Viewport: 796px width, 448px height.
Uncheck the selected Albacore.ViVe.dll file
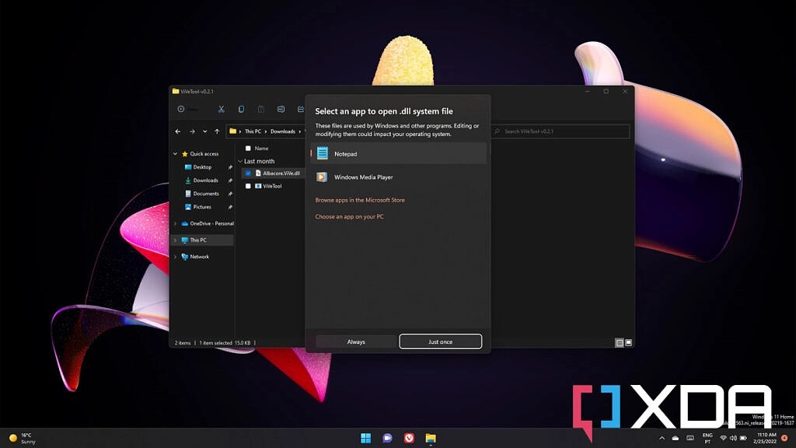click(x=249, y=173)
